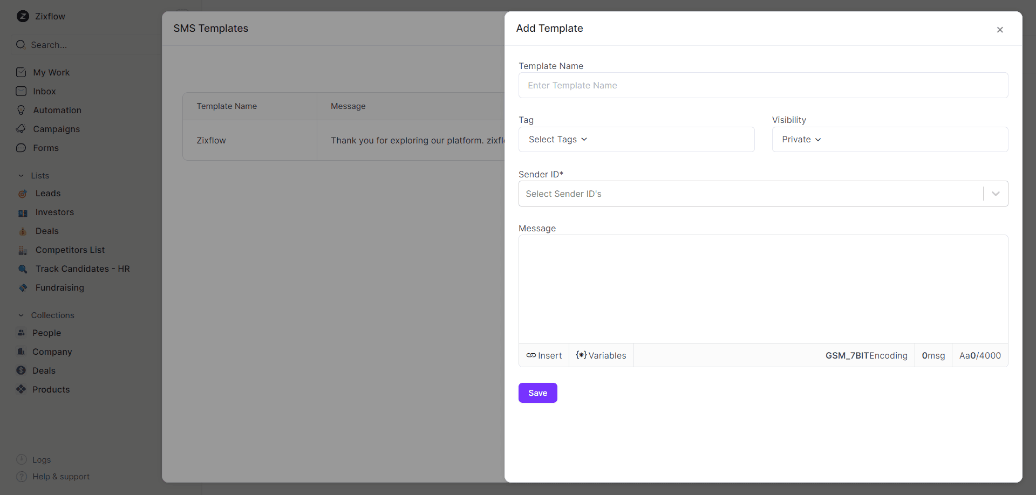Open the Select Tags dropdown
This screenshot has height=495, width=1036.
pos(557,139)
